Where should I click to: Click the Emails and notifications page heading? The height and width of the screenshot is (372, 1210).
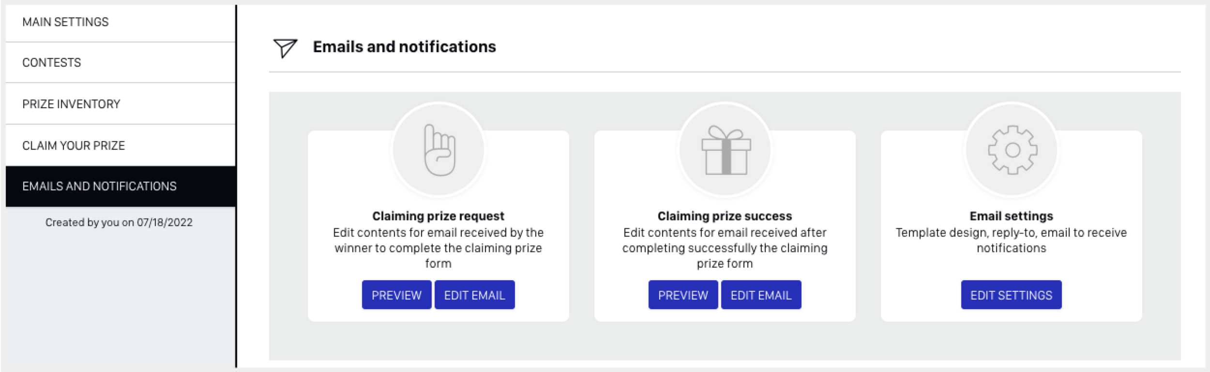404,47
